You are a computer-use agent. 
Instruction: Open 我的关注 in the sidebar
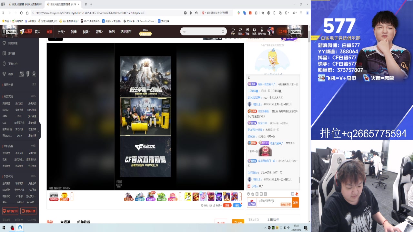click(x=10, y=43)
